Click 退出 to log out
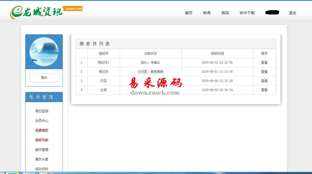Viewport: 312px width, 174px height. tap(292, 13)
